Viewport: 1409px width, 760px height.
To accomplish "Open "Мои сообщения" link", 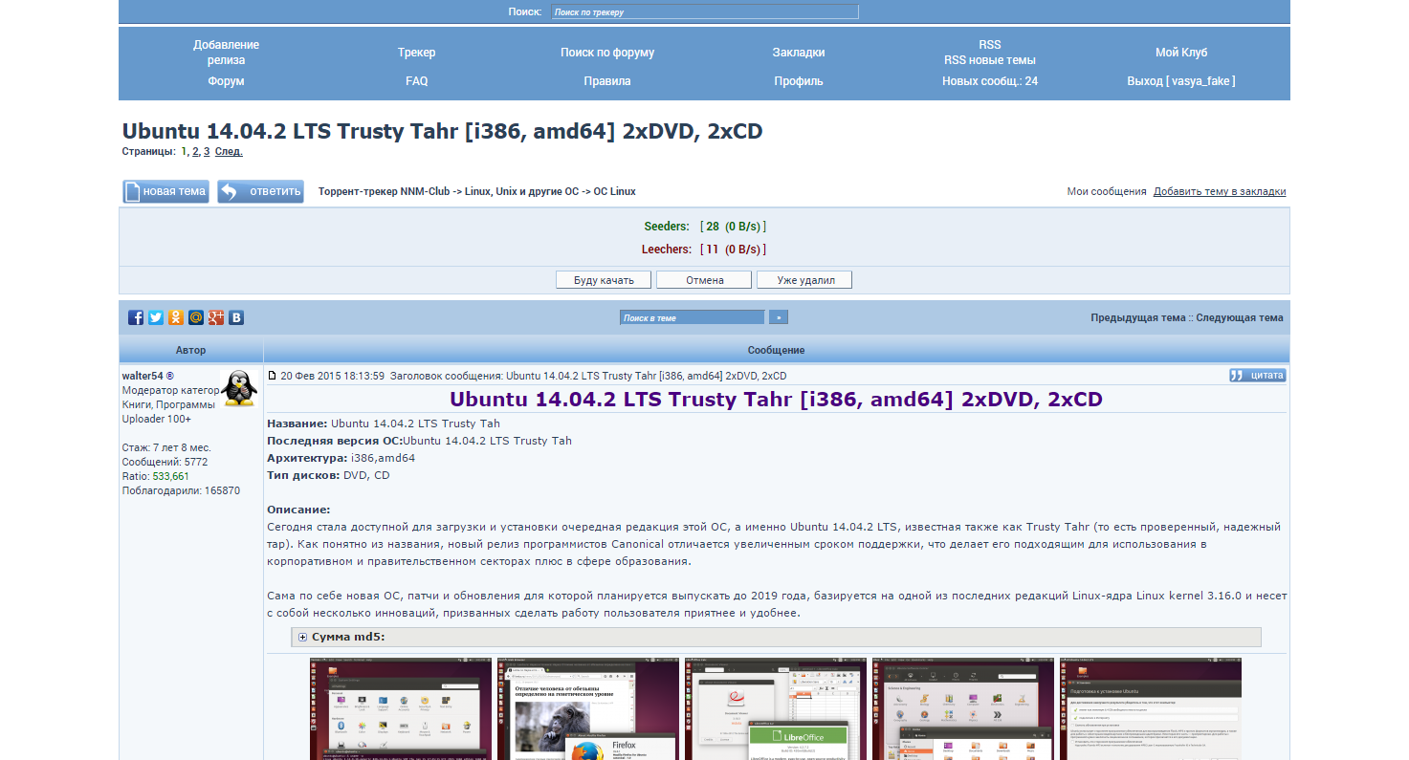I will [x=1107, y=191].
